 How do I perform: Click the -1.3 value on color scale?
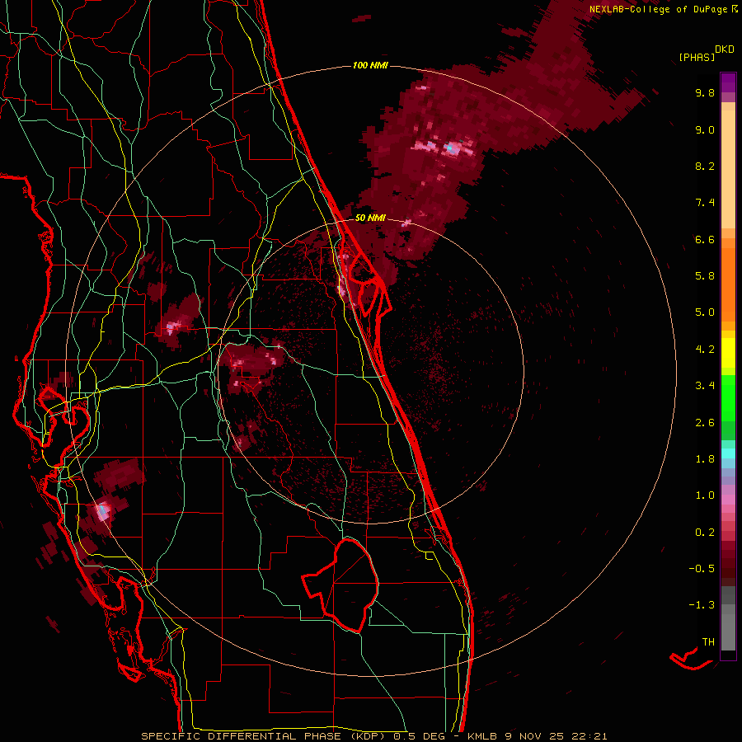pos(702,605)
